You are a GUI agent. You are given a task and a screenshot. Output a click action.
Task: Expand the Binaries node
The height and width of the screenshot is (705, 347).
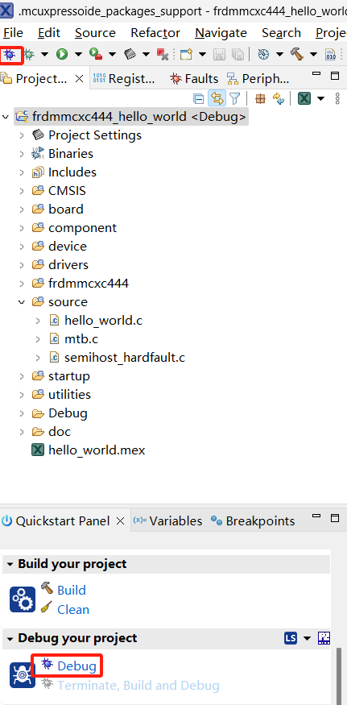pyautogui.click(x=22, y=154)
